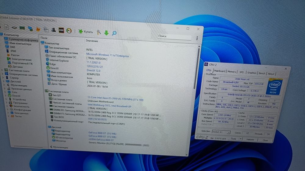Click the user silhouette toolbar icon
The image size is (305, 171).
53,30
